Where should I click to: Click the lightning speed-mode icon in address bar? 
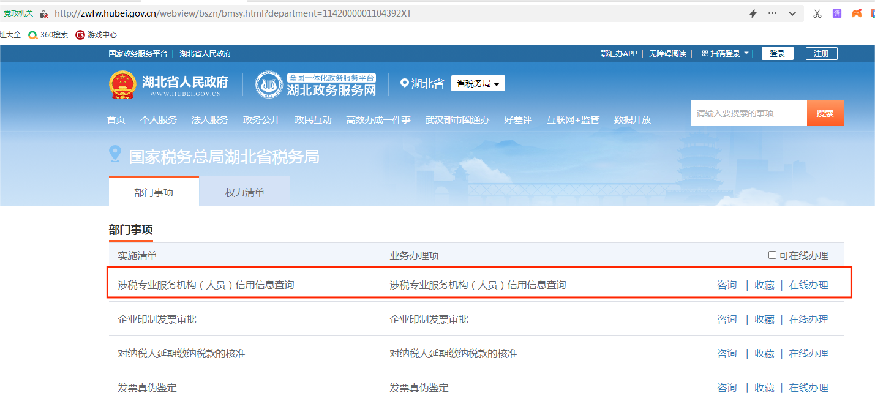click(x=753, y=13)
